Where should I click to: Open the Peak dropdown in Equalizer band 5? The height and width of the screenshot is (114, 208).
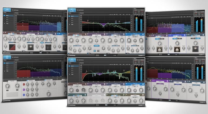(x=77, y=97)
